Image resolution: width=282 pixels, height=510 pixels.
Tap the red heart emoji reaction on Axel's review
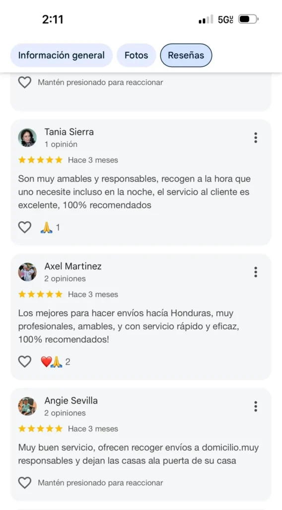click(46, 362)
